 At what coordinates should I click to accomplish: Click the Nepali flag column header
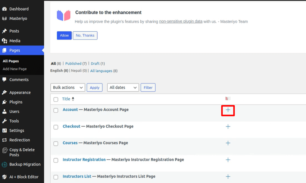point(227,98)
